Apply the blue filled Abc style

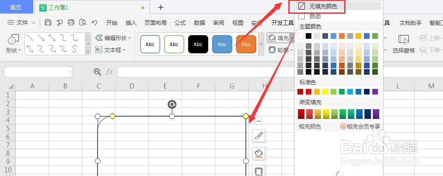pos(222,44)
